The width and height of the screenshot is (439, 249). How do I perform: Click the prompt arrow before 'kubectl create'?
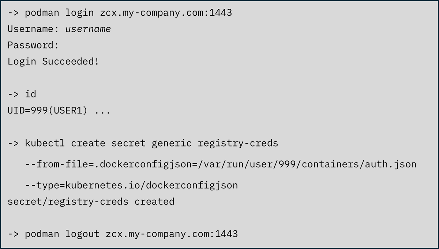tap(13, 143)
